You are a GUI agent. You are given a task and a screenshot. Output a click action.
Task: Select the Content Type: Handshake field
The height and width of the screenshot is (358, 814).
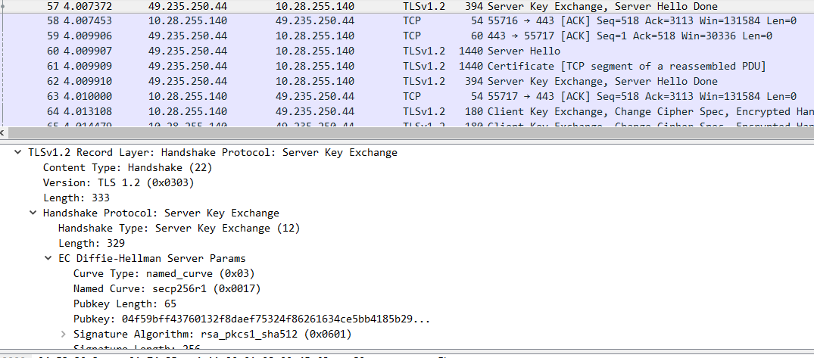click(x=112, y=167)
